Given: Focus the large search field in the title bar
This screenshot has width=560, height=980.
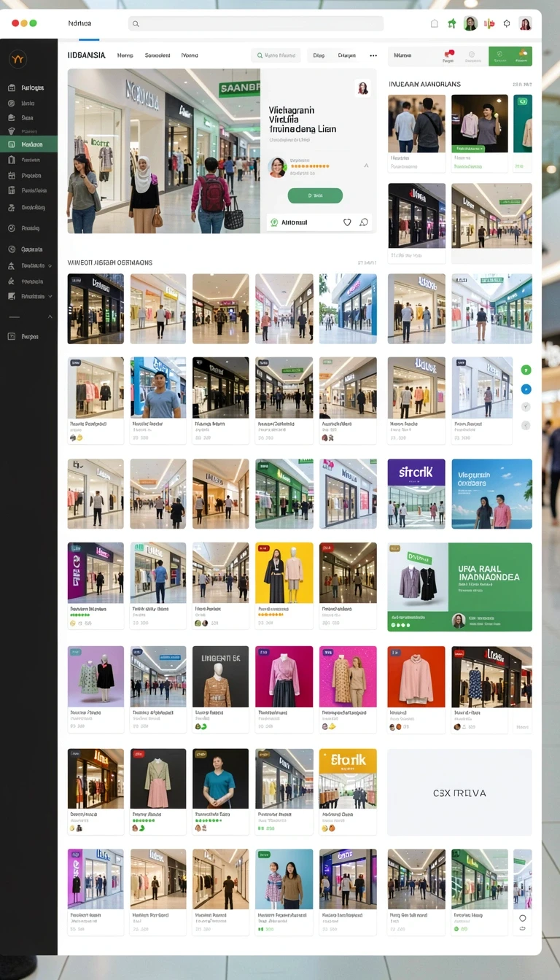Looking at the screenshot, I should [x=256, y=24].
